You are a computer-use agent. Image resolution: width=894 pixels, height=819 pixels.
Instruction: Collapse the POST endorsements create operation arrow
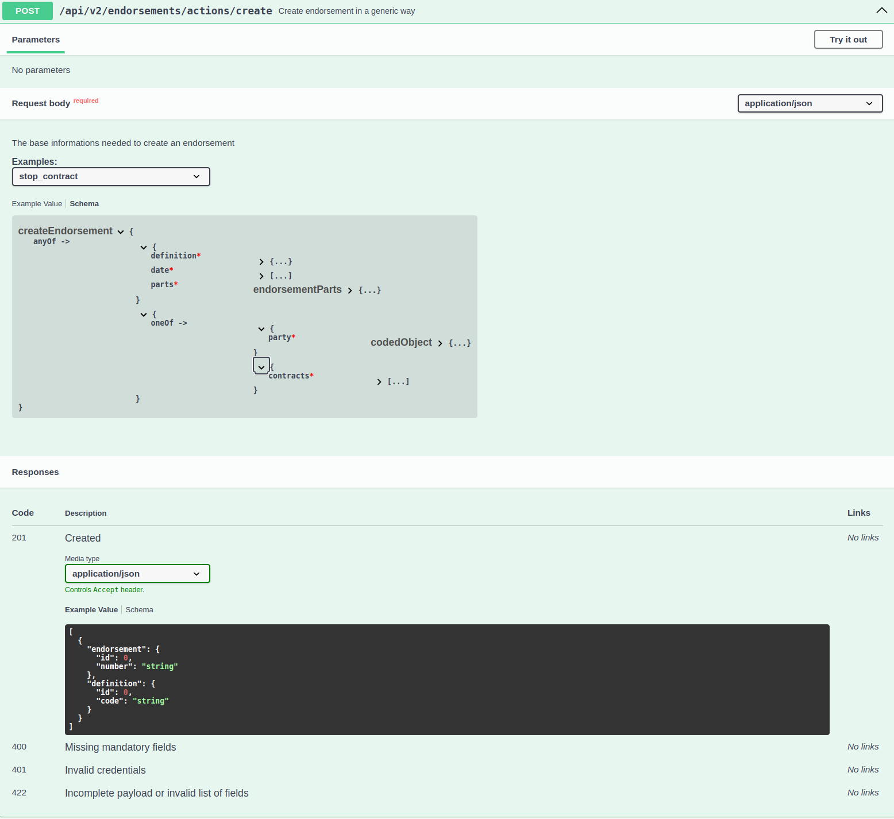click(881, 10)
